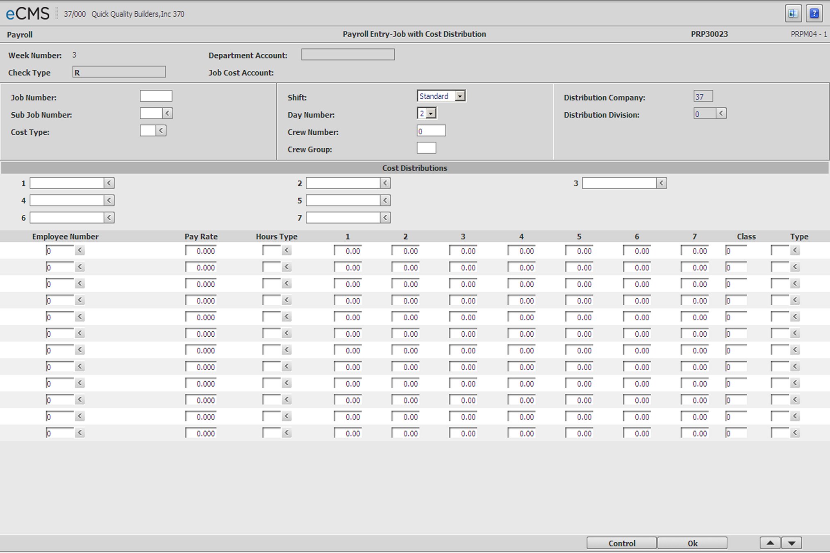Open lookup for Cost Distribution 6
Image resolution: width=830 pixels, height=553 pixels.
[109, 218]
